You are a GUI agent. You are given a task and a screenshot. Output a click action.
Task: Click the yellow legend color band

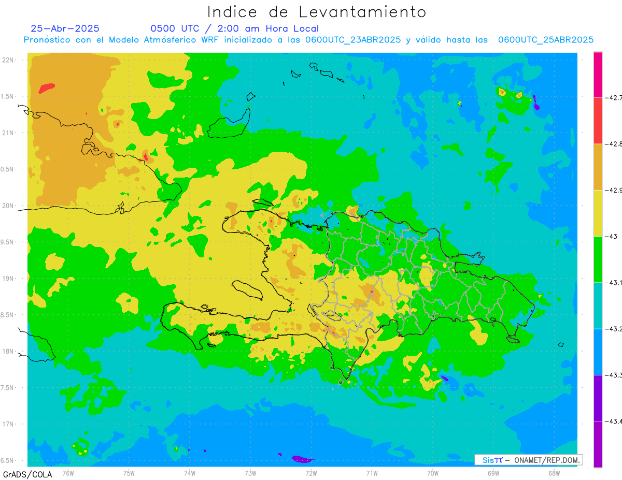598,213
